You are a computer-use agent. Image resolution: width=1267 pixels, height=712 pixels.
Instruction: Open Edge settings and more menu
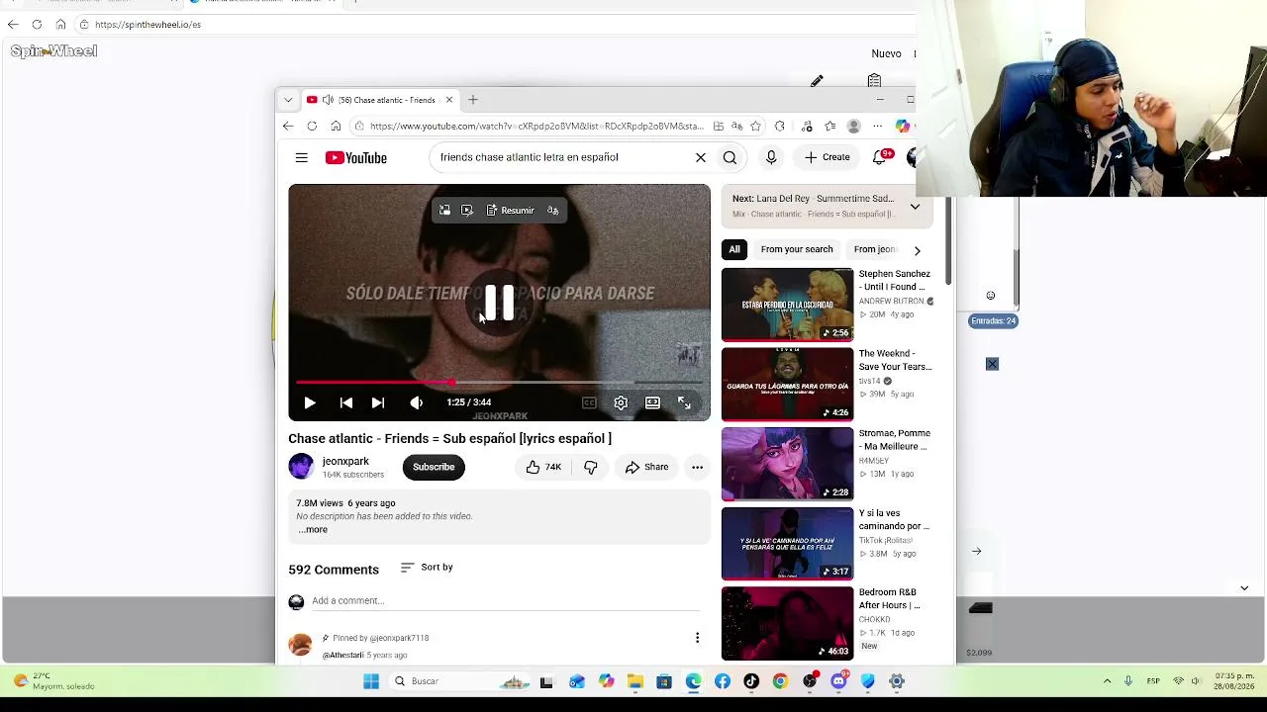pos(877,127)
